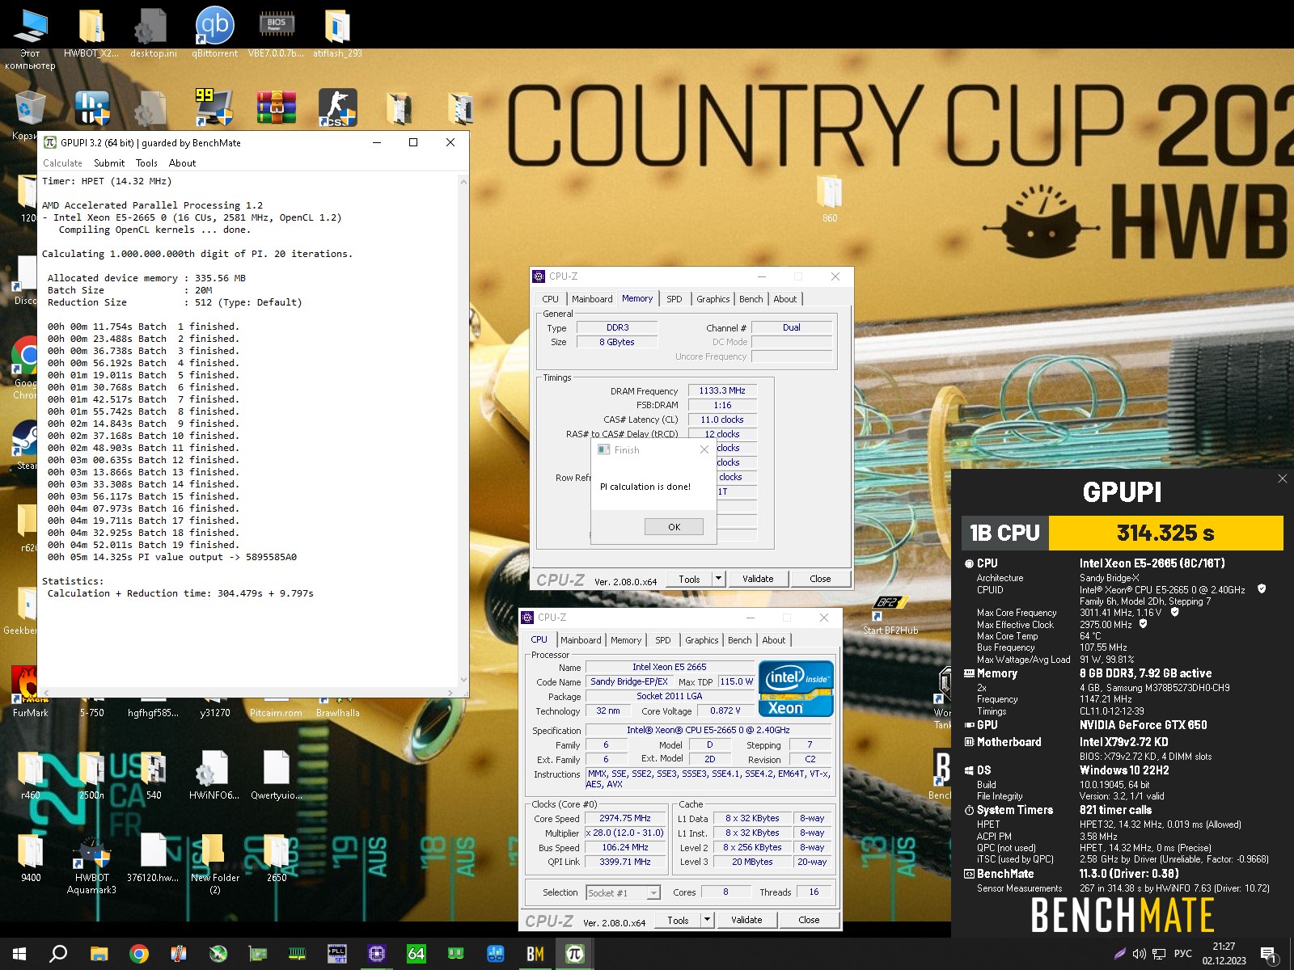Click Validate in upper CPU-Z window

coord(758,579)
